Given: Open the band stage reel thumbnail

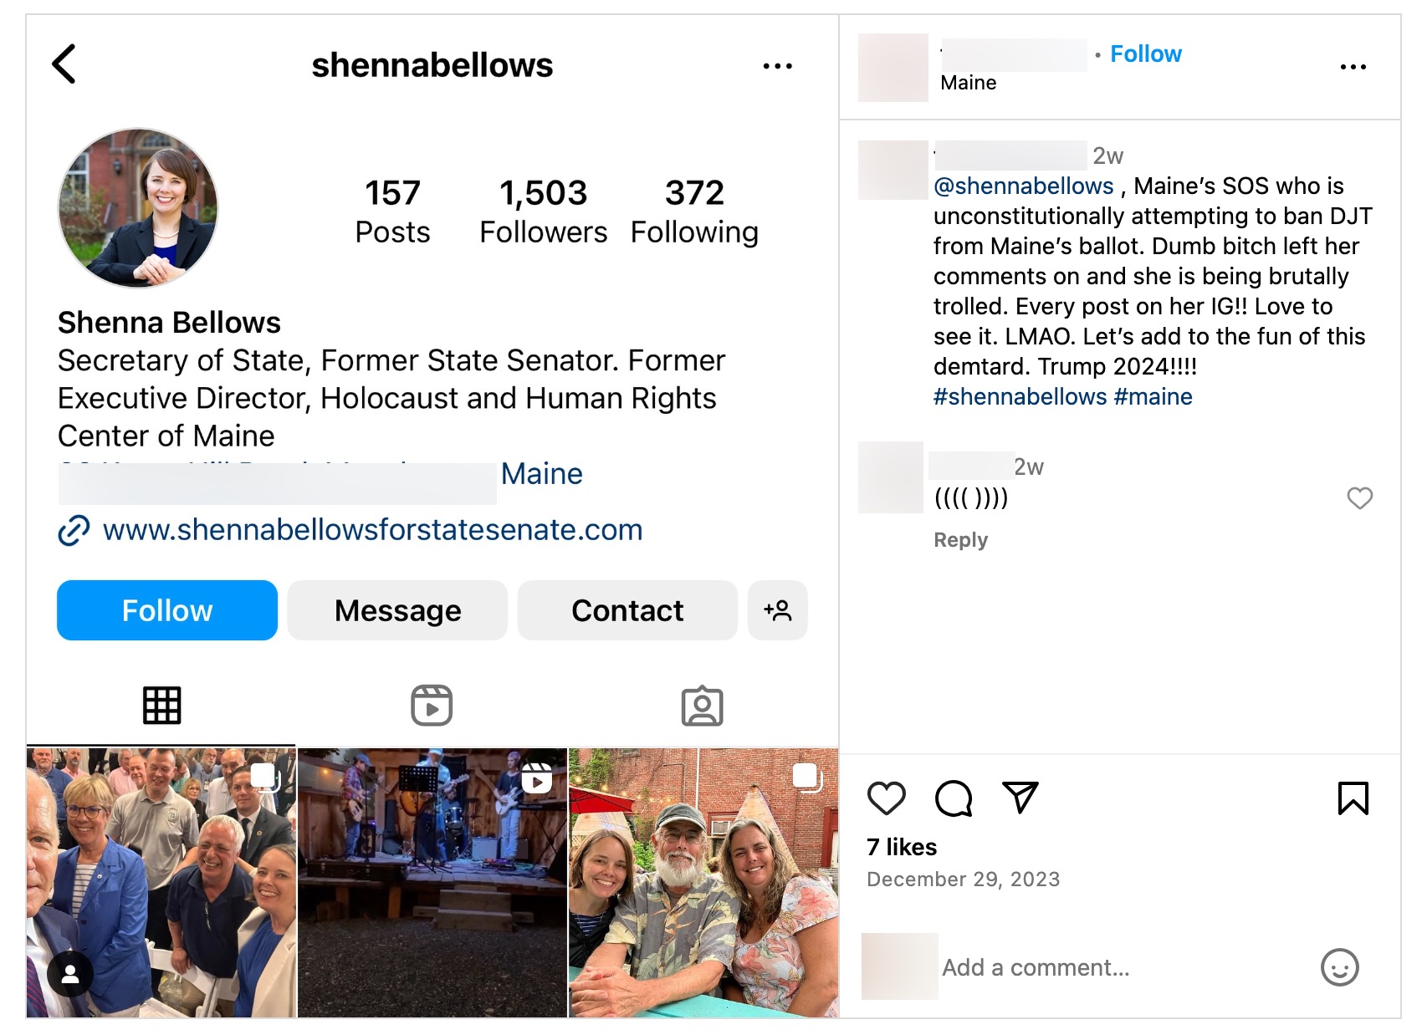Looking at the screenshot, I should coord(432,883).
